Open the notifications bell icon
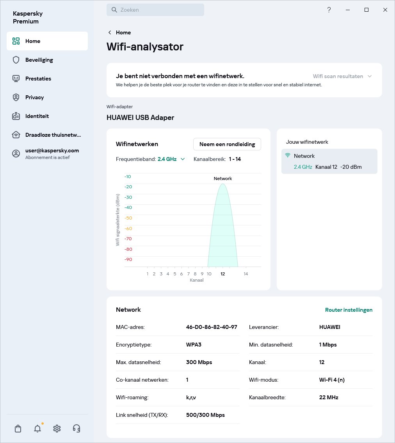Screen dimensions: 395x443 [x=37, y=429]
